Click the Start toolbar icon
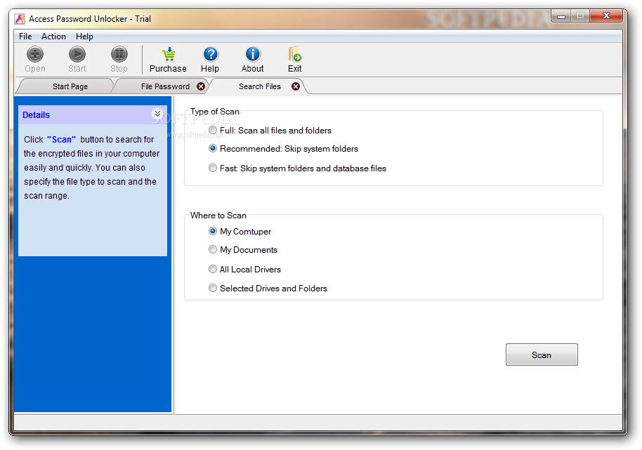 point(77,55)
